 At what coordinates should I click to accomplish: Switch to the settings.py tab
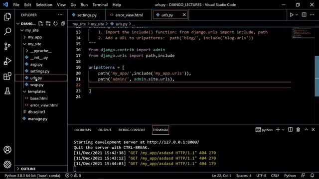pyautogui.click(x=87, y=15)
